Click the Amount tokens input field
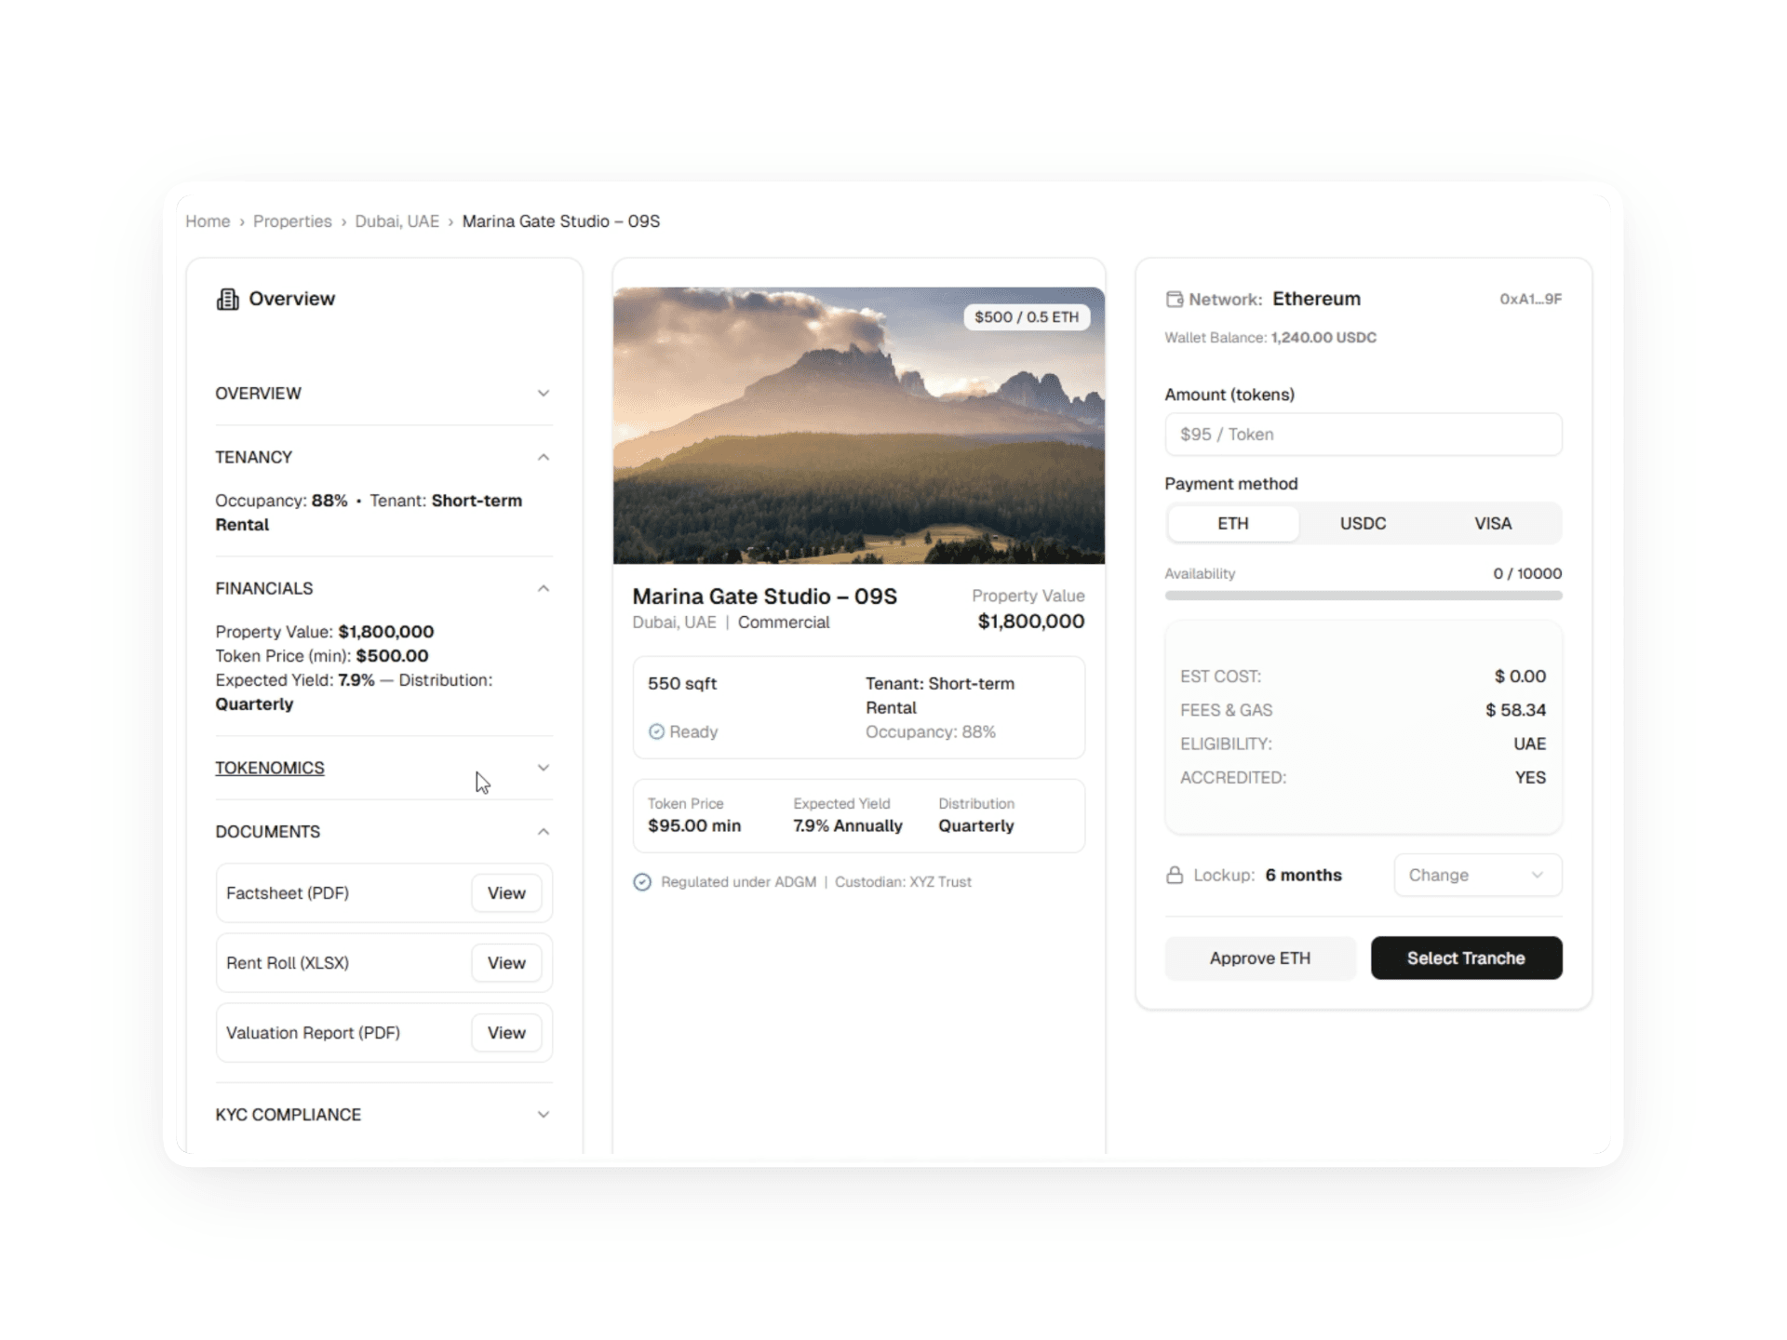Screen dimensions: 1787x1340 pyautogui.click(x=1363, y=435)
